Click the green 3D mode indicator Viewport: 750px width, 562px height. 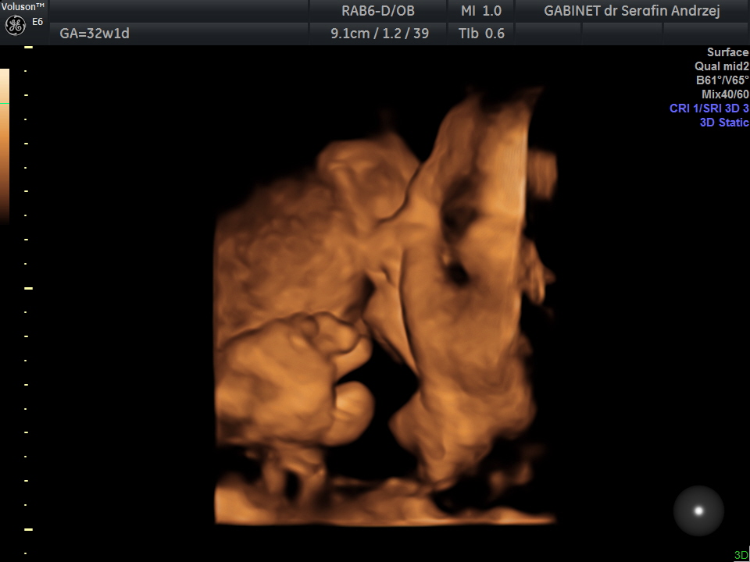(741, 555)
